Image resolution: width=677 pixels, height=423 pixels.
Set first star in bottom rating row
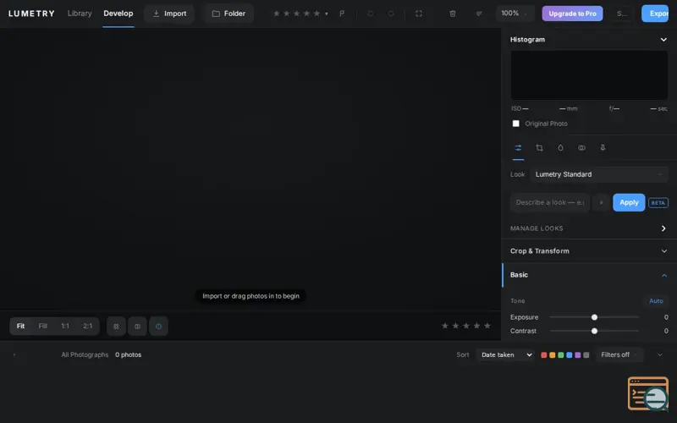click(x=445, y=326)
